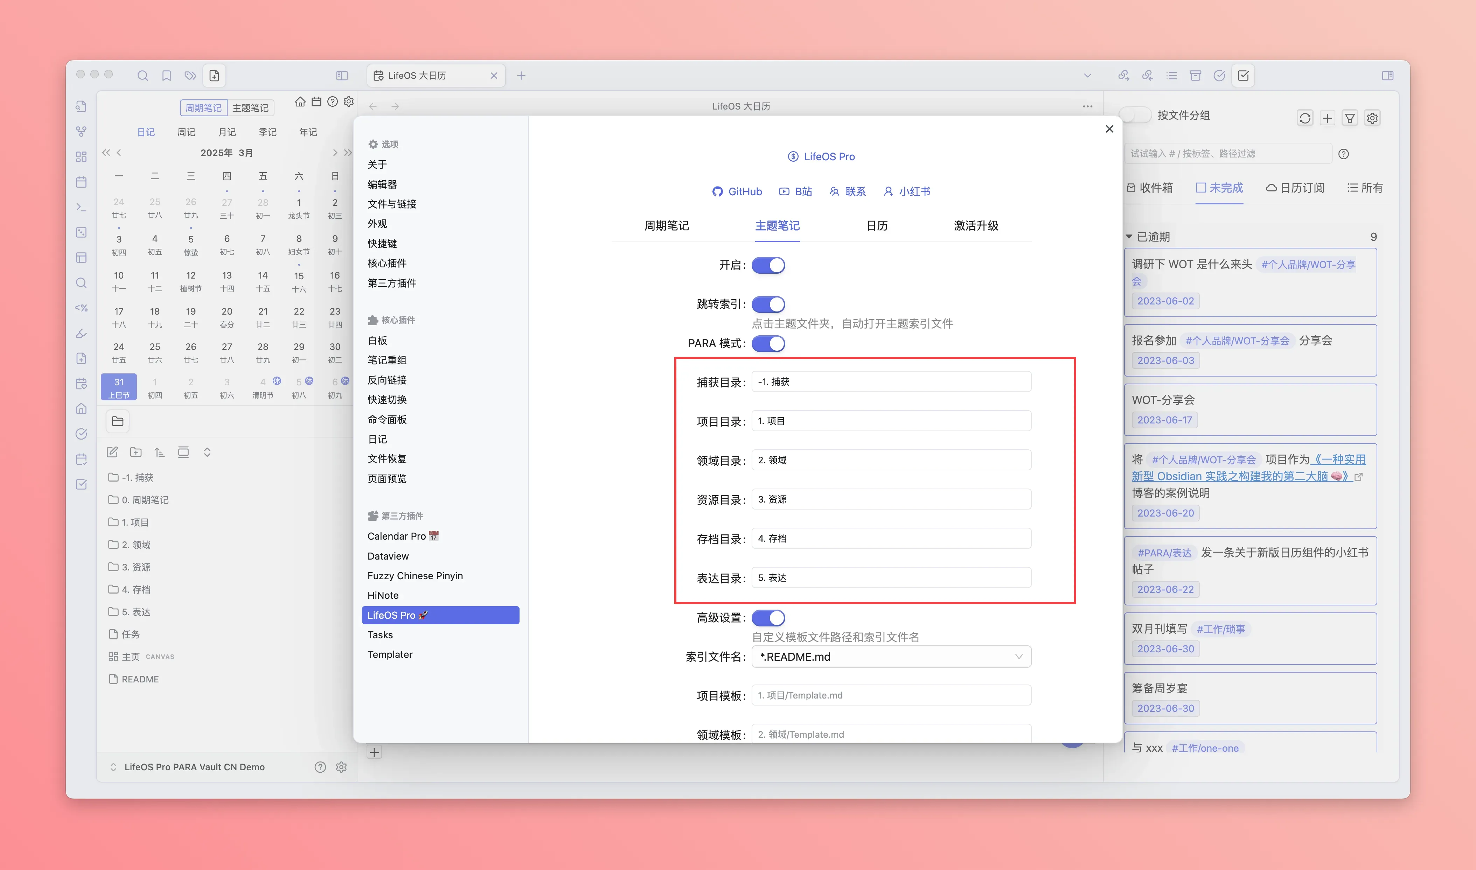The width and height of the screenshot is (1476, 870).
Task: Open the 激活升级 tab
Action: pyautogui.click(x=976, y=226)
